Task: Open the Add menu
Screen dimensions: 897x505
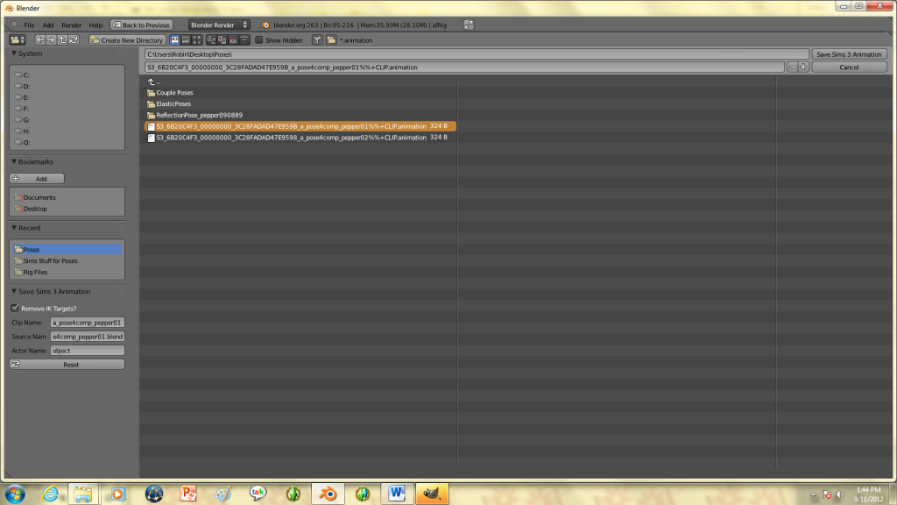Action: click(x=48, y=25)
